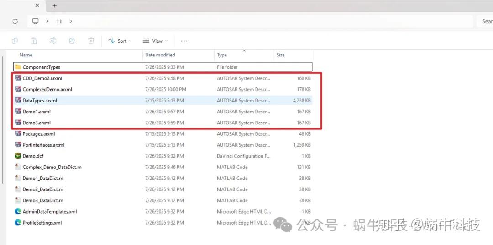Select the Complex_Demo_DataDict.m file icon

[x=18, y=167]
